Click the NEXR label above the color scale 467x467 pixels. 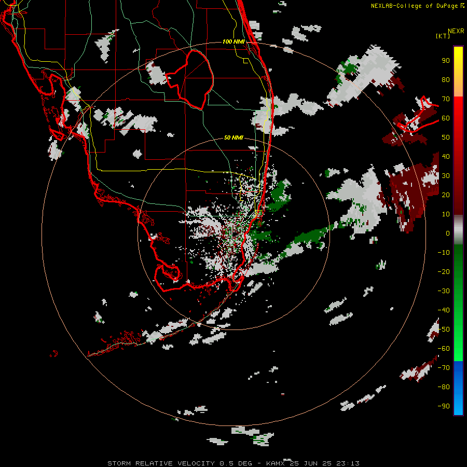coord(456,31)
